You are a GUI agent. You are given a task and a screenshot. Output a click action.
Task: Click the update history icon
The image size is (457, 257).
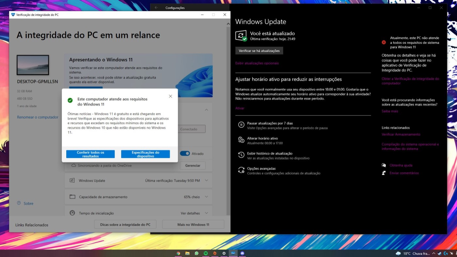tap(241, 155)
